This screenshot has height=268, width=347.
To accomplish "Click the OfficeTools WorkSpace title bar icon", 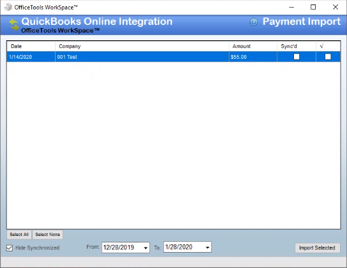I will click(x=8, y=7).
